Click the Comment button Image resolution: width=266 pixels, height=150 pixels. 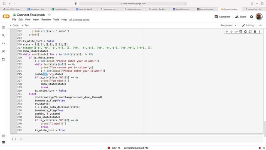pos(222,17)
